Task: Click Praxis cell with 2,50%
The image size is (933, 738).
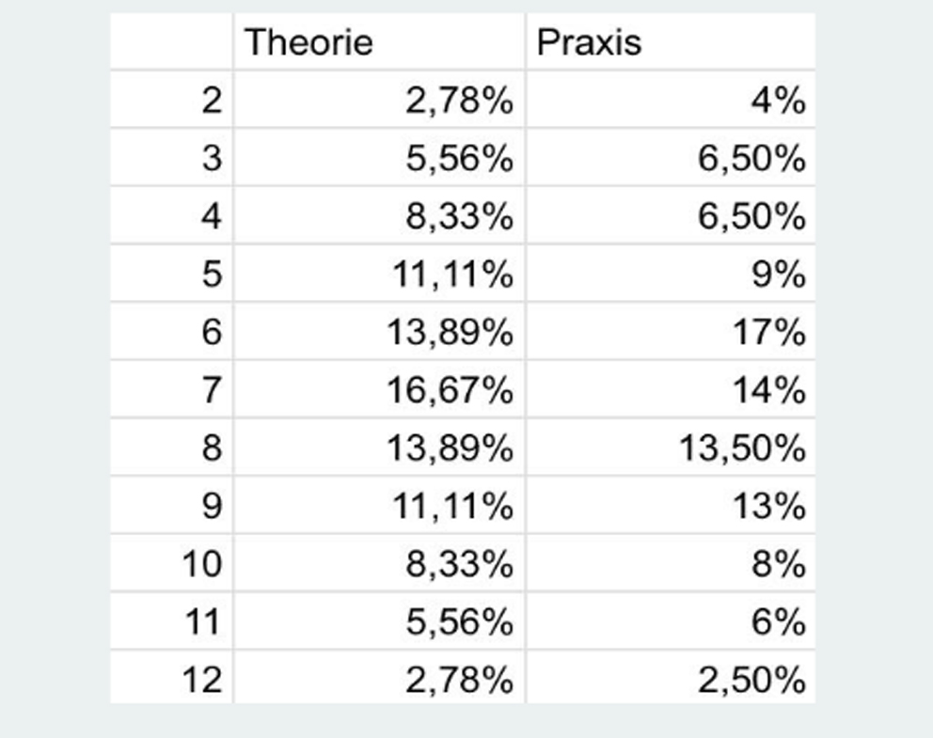Action: (670, 680)
